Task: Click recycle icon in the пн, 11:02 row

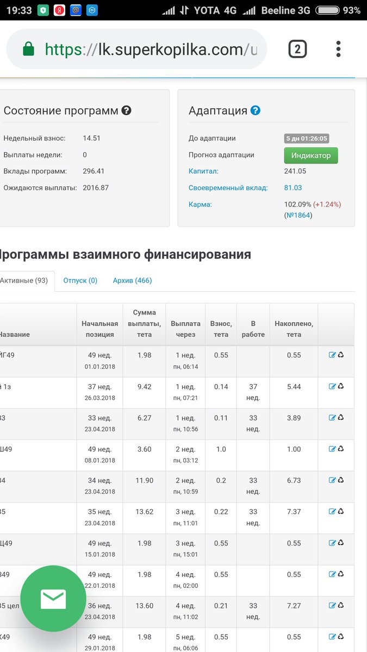Action: click(x=341, y=606)
